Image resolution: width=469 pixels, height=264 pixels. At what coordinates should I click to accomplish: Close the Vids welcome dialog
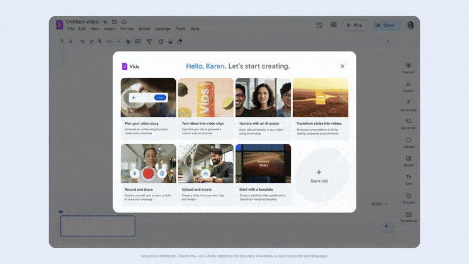point(342,66)
